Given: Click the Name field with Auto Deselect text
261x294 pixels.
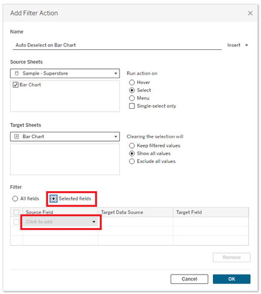Looking at the screenshot, I should point(117,45).
